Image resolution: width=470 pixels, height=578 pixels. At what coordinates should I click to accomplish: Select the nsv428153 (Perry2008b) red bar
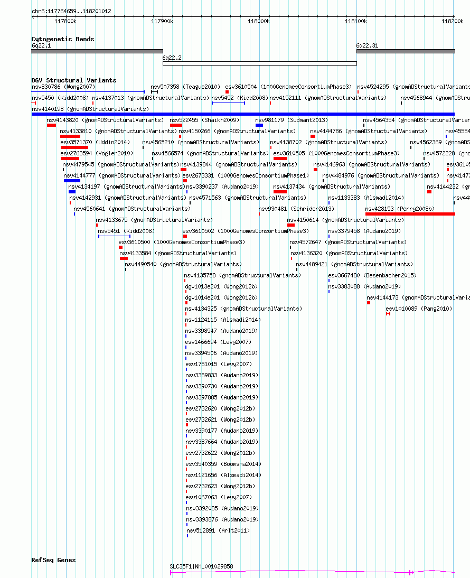pyautogui.click(x=410, y=214)
